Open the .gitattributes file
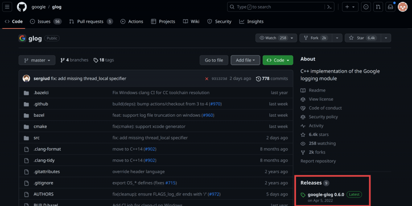Viewport: 412px width, 206px height. click(x=47, y=172)
